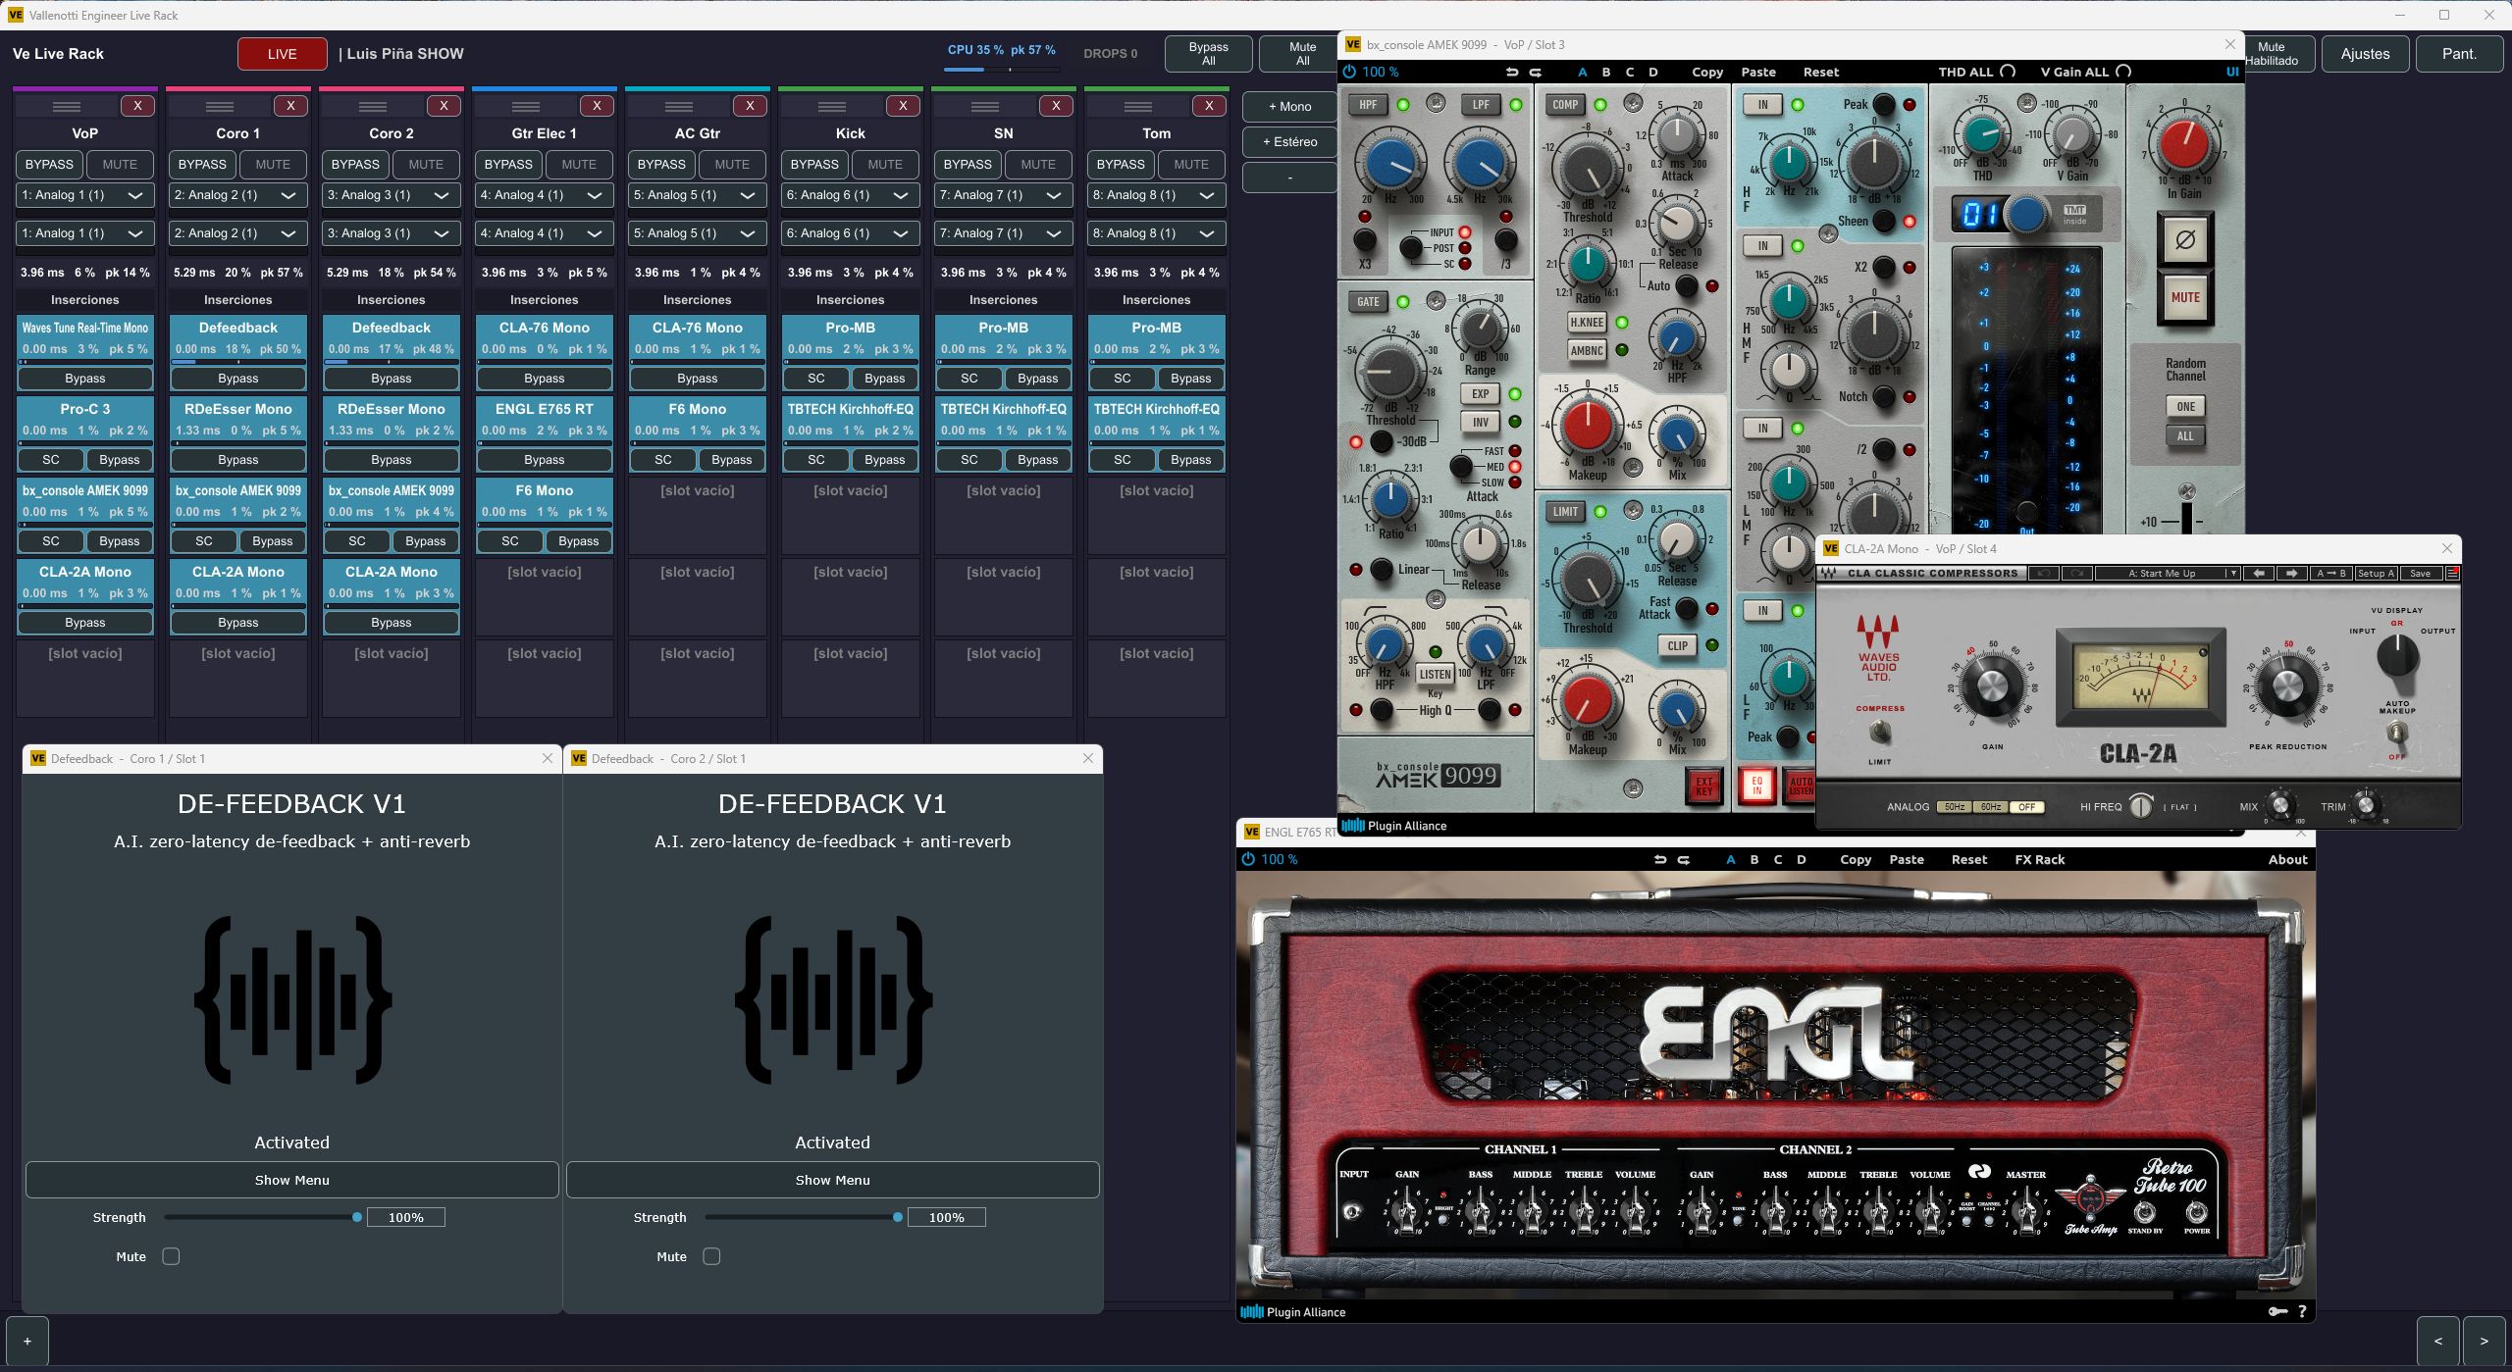Screen dimensions: 2512x1372
Task: Grab the Tom strip drag handle
Action: [1138, 106]
